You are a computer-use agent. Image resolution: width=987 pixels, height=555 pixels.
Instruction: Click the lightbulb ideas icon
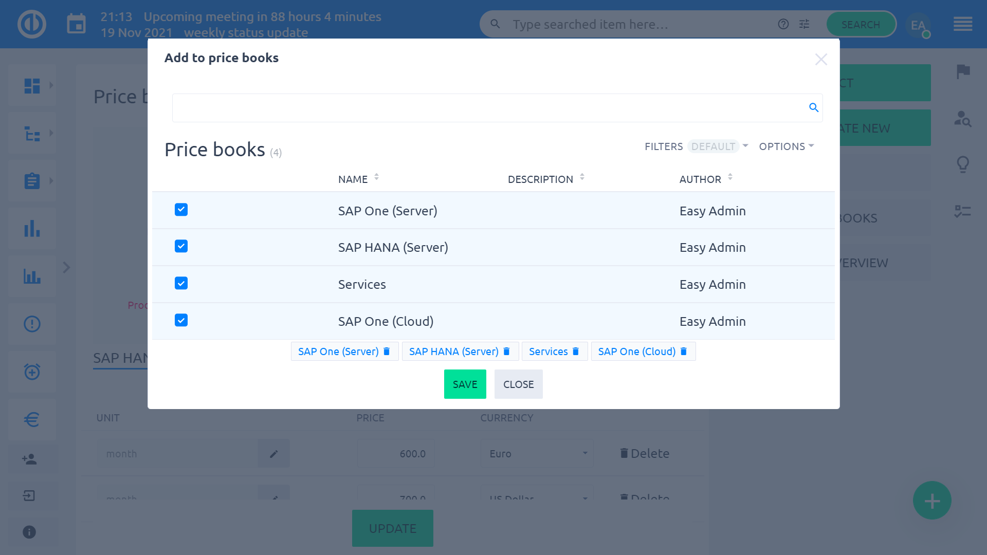[x=963, y=164]
